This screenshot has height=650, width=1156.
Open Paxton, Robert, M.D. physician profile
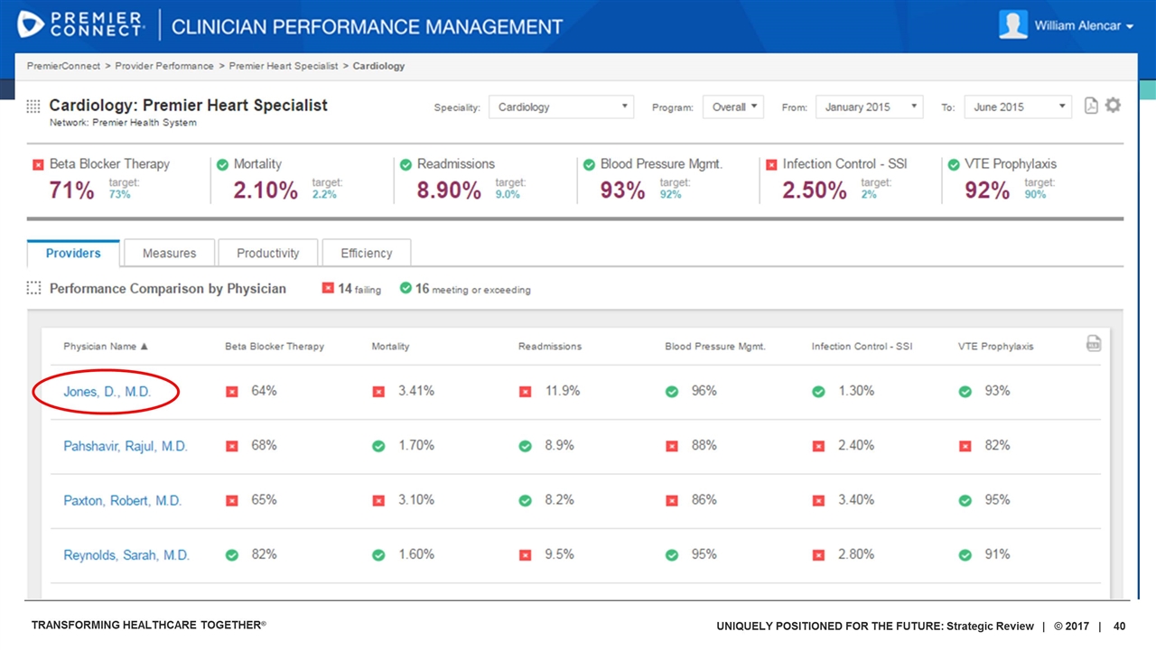123,500
